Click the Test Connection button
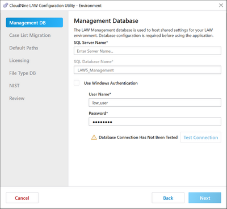 pyautogui.click(x=201, y=137)
